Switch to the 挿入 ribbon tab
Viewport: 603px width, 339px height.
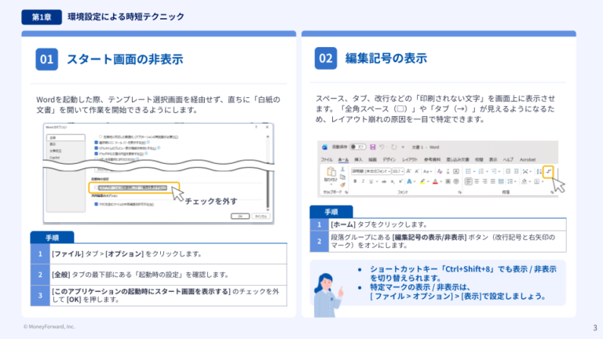pyautogui.click(x=358, y=159)
